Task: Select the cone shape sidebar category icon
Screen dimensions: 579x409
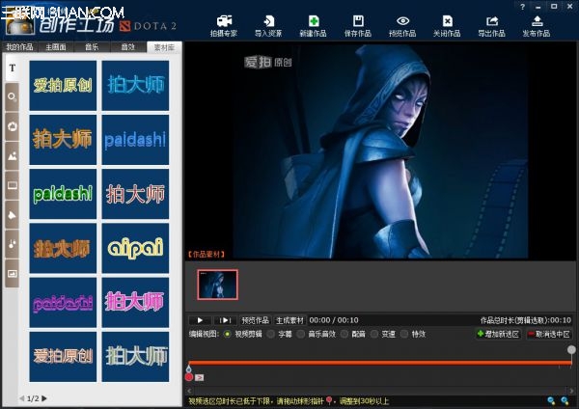Action: click(x=13, y=215)
